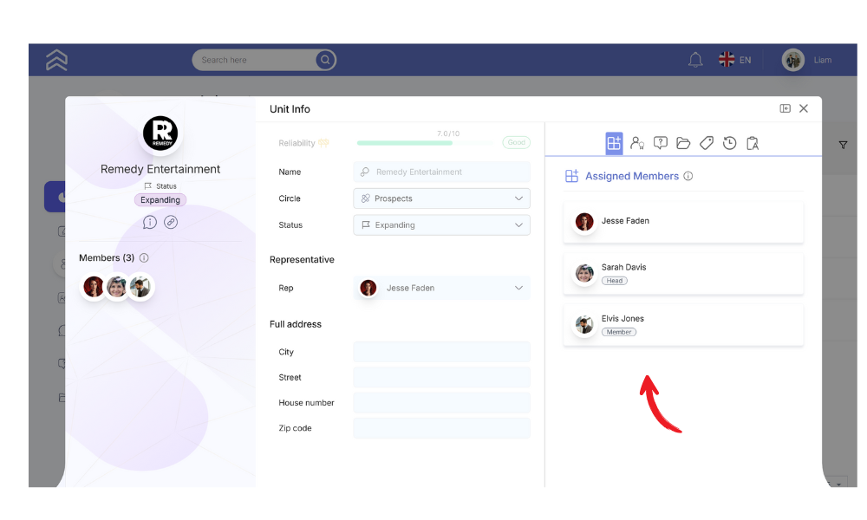Click the filter funnel icon
The width and height of the screenshot is (867, 520).
coord(843,145)
